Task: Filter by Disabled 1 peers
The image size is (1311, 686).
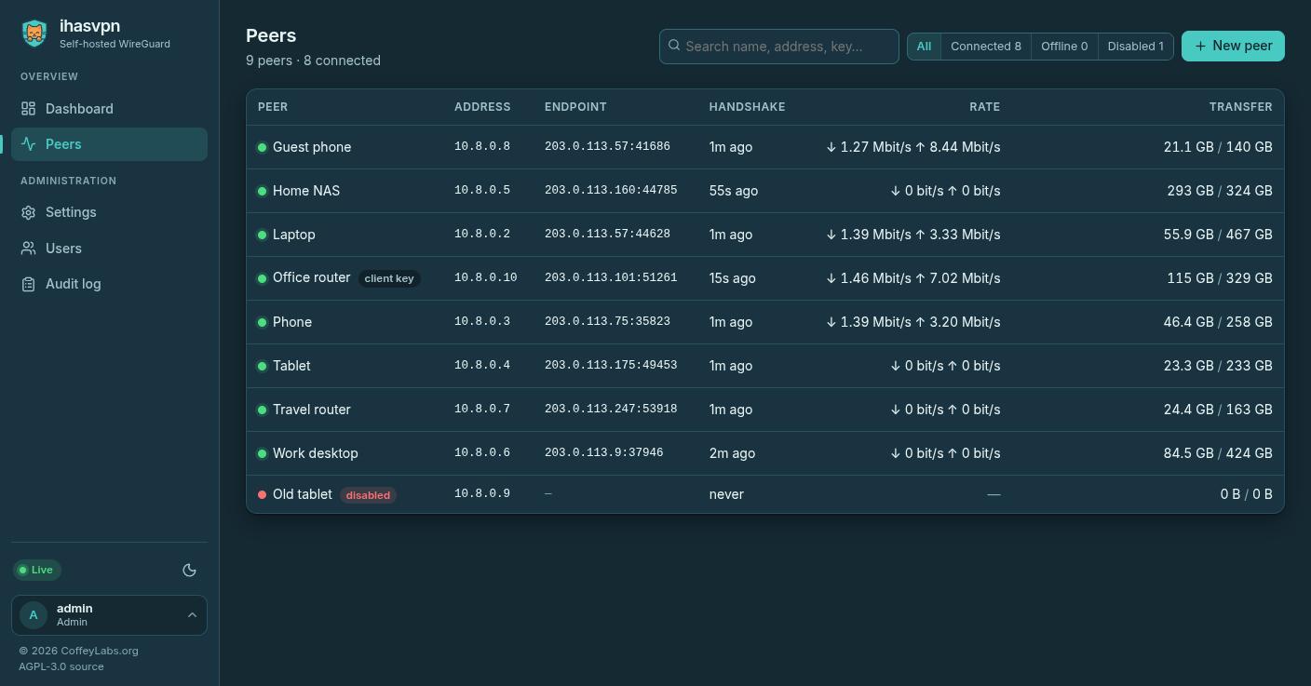Action: pyautogui.click(x=1136, y=47)
